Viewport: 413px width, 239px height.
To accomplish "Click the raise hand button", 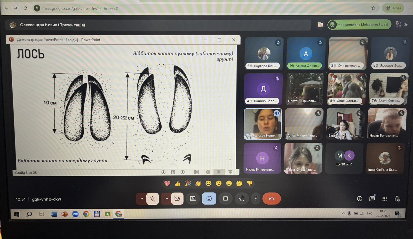I will 242,198.
